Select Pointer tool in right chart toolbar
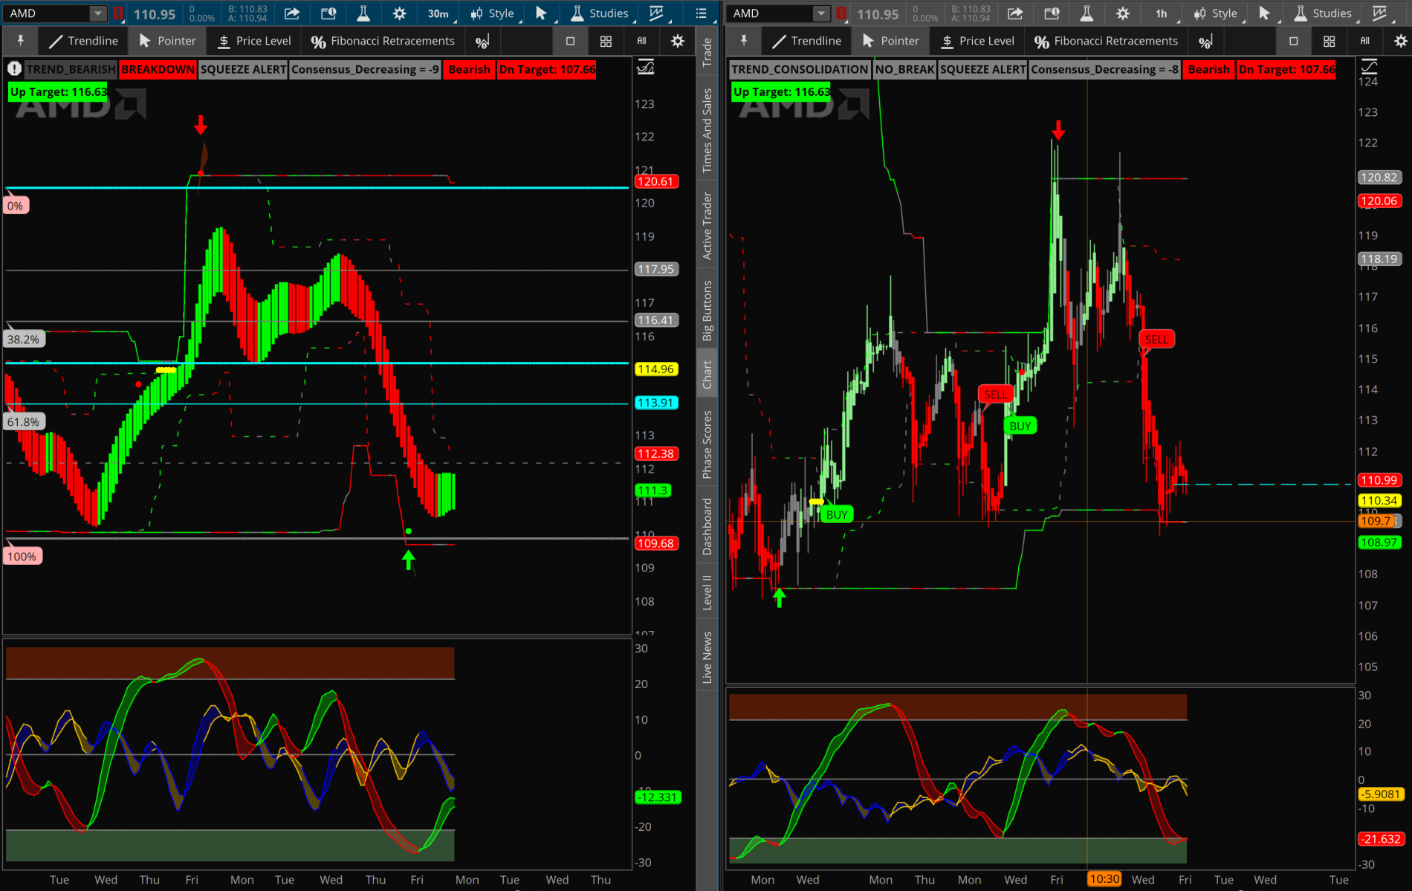This screenshot has width=1412, height=891. (890, 41)
